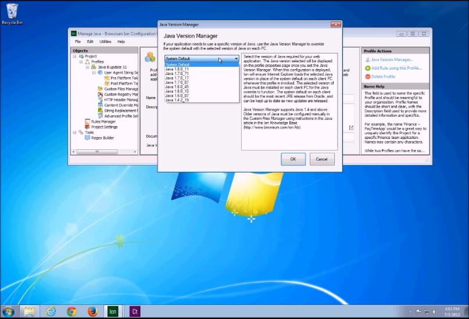The image size is (469, 319).
Task: Click the Action Center flag tray icon
Action: 418,312
